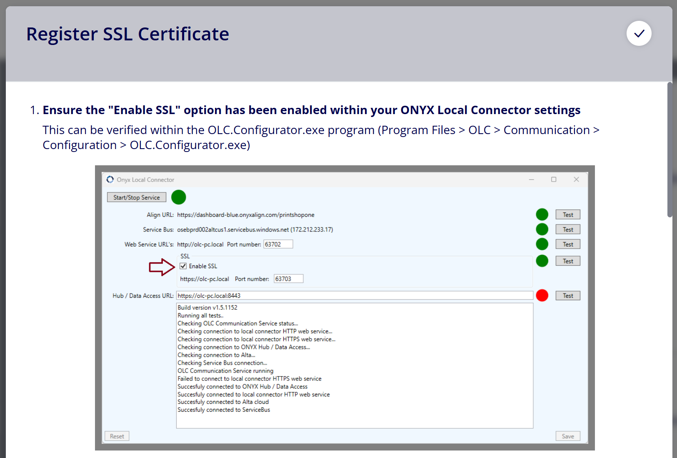The width and height of the screenshot is (677, 458).
Task: Click the Start/Stop Service button
Action: 137,197
